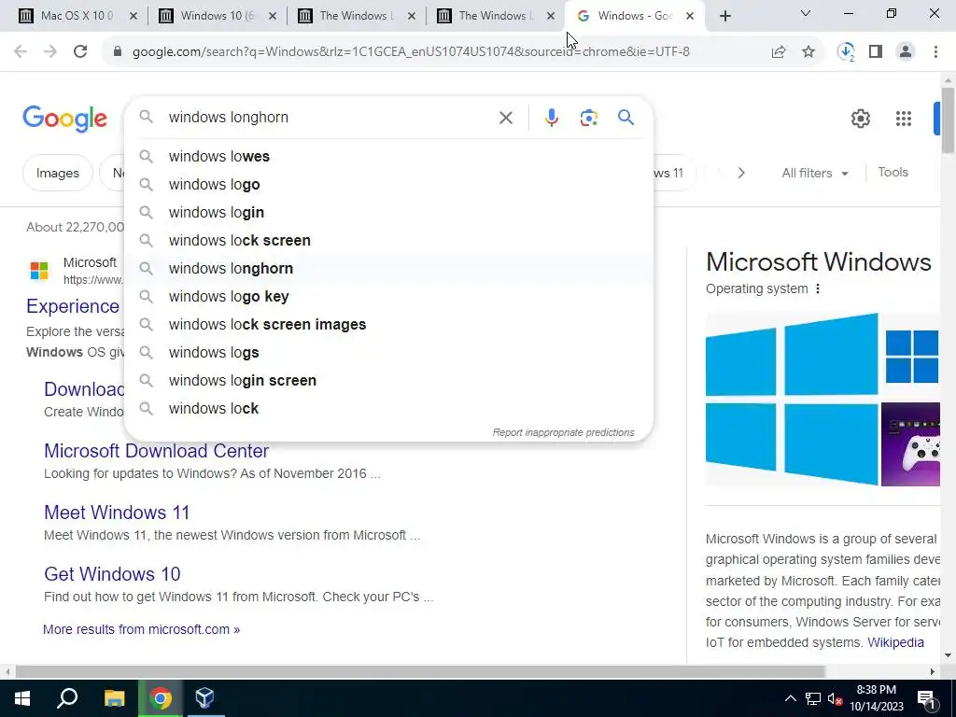Screen dimensions: 956x717
Task: Open the Microsoft Download Center link
Action: (156, 451)
